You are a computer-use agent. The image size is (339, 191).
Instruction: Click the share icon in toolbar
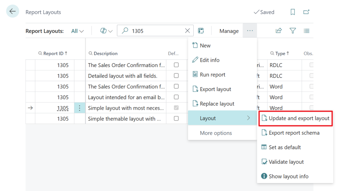279,31
